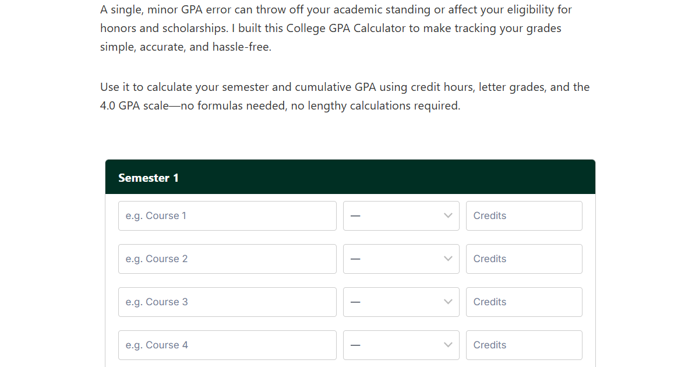Viewport: 699px width, 367px height.
Task: Click the Credits field in the first row
Action: [523, 216]
